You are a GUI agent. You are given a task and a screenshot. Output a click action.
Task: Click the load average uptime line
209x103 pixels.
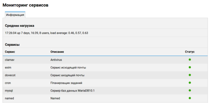pos(47,33)
